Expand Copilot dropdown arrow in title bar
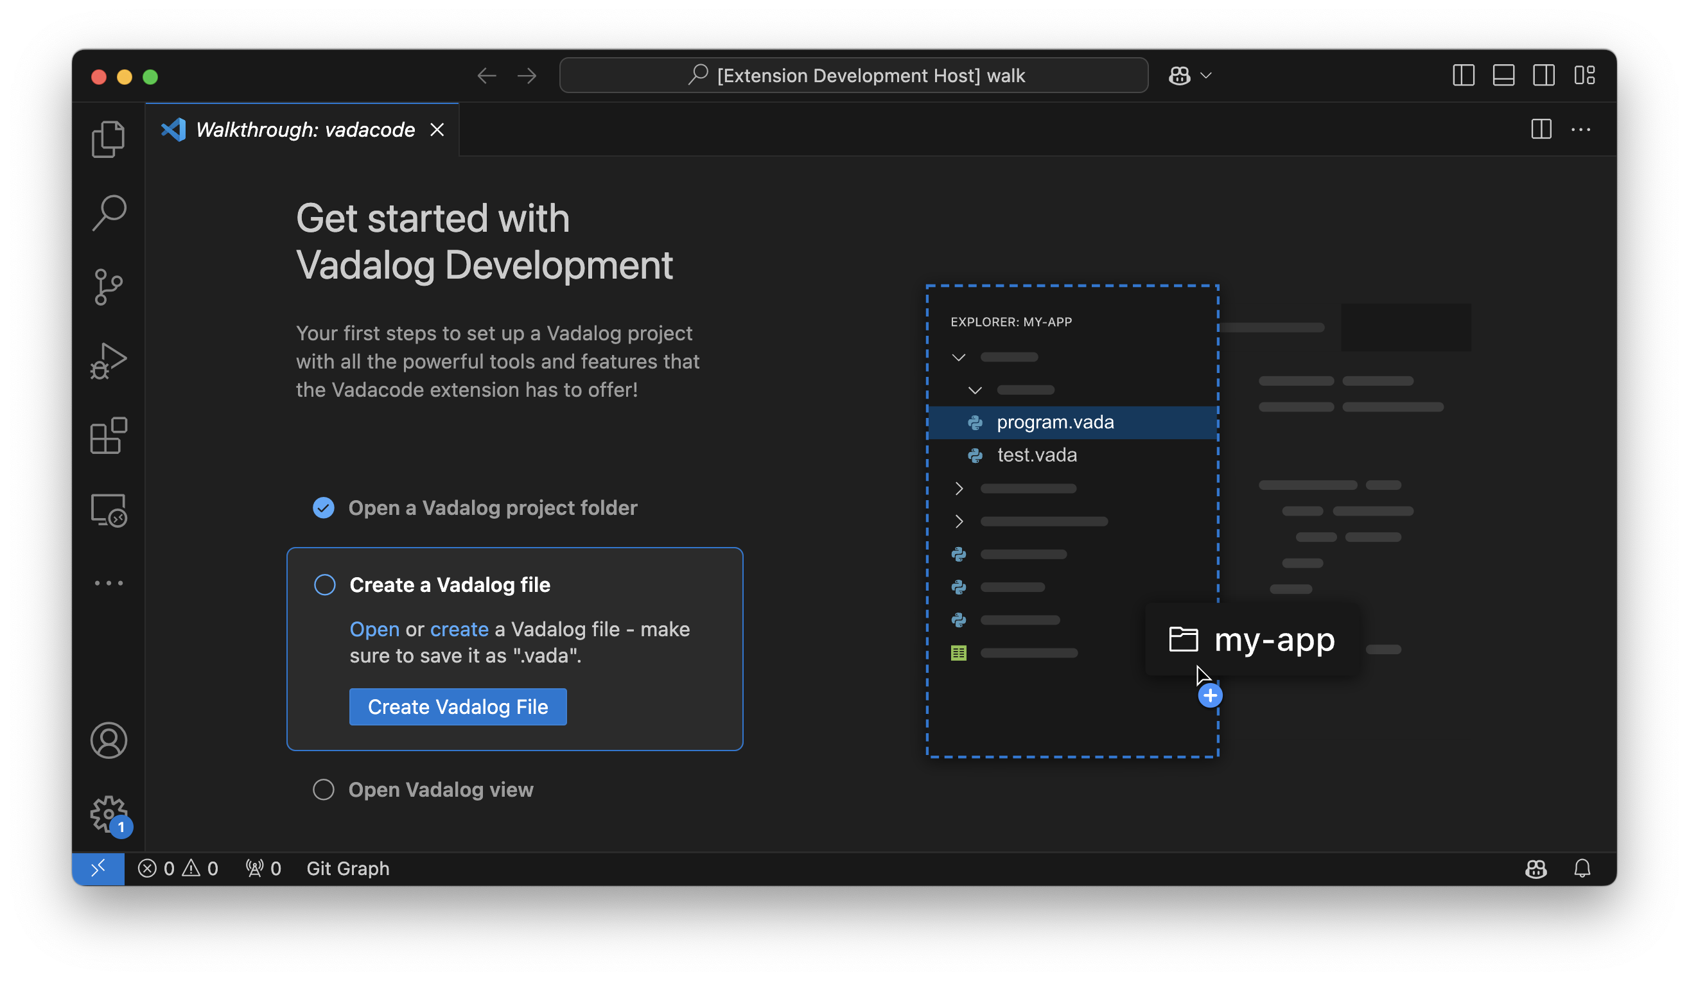The image size is (1689, 981). point(1207,76)
